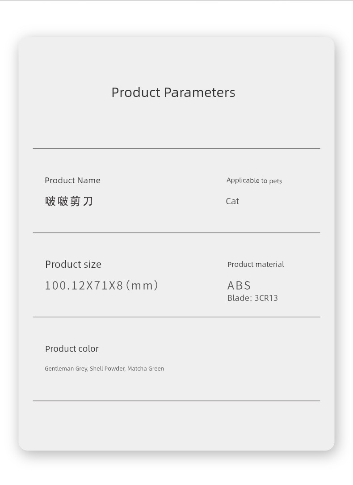Click the Gentleman Grey color name

(x=66, y=369)
